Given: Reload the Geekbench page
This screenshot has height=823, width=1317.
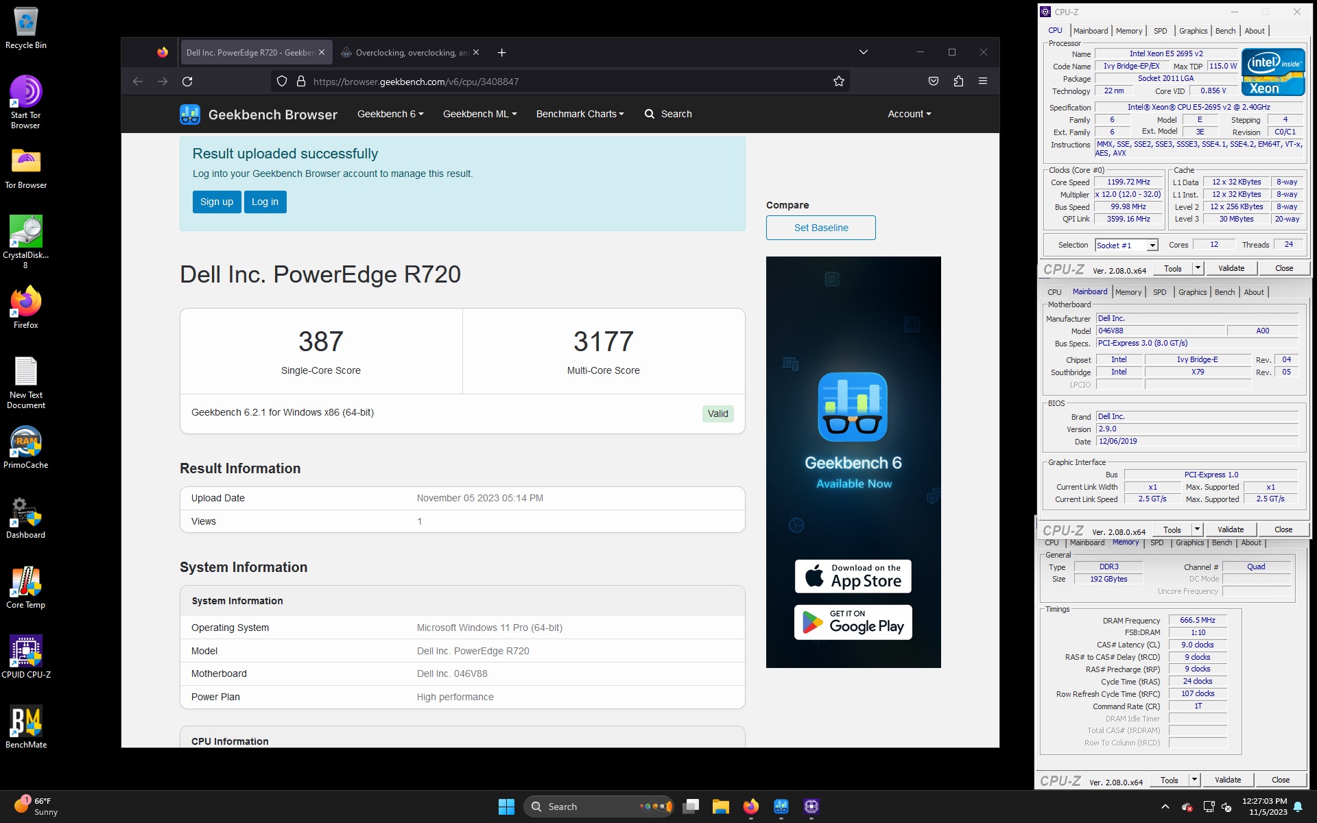Looking at the screenshot, I should (x=187, y=82).
